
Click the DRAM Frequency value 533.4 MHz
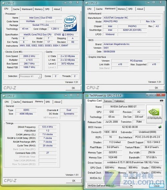click(x=48, y=127)
